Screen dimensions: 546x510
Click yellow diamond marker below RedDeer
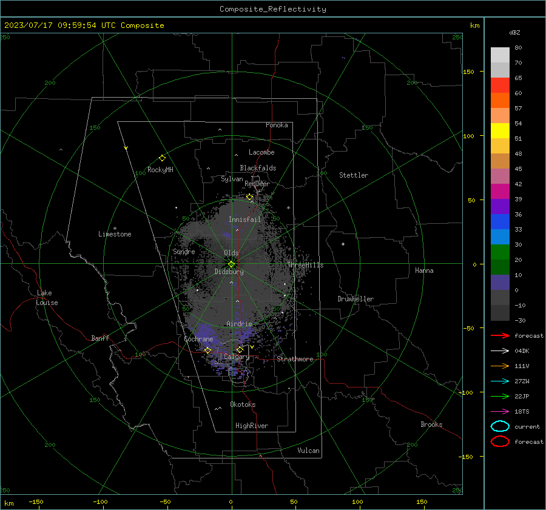249,197
